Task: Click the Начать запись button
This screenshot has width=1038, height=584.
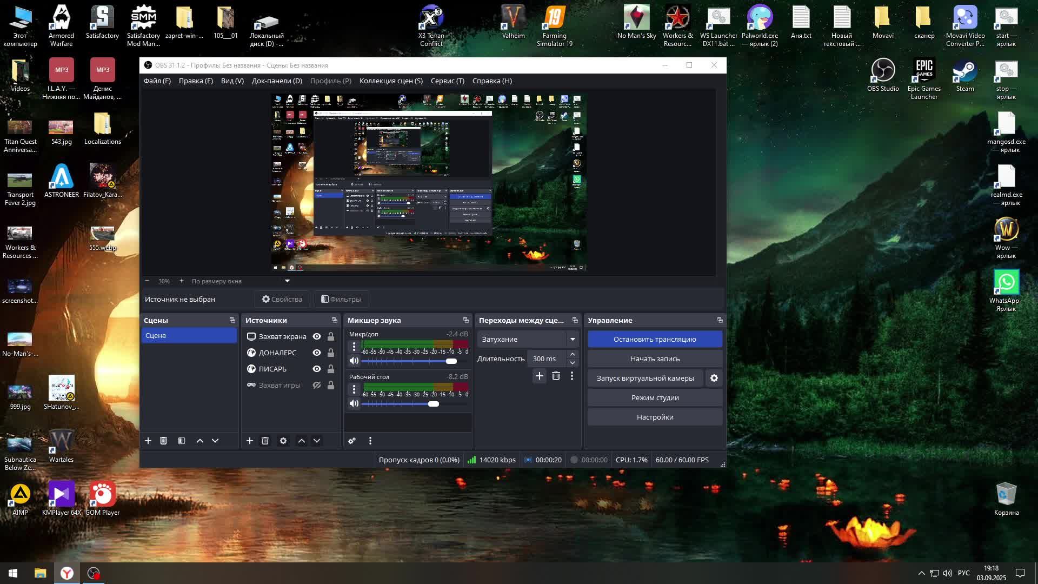Action: 655,359
